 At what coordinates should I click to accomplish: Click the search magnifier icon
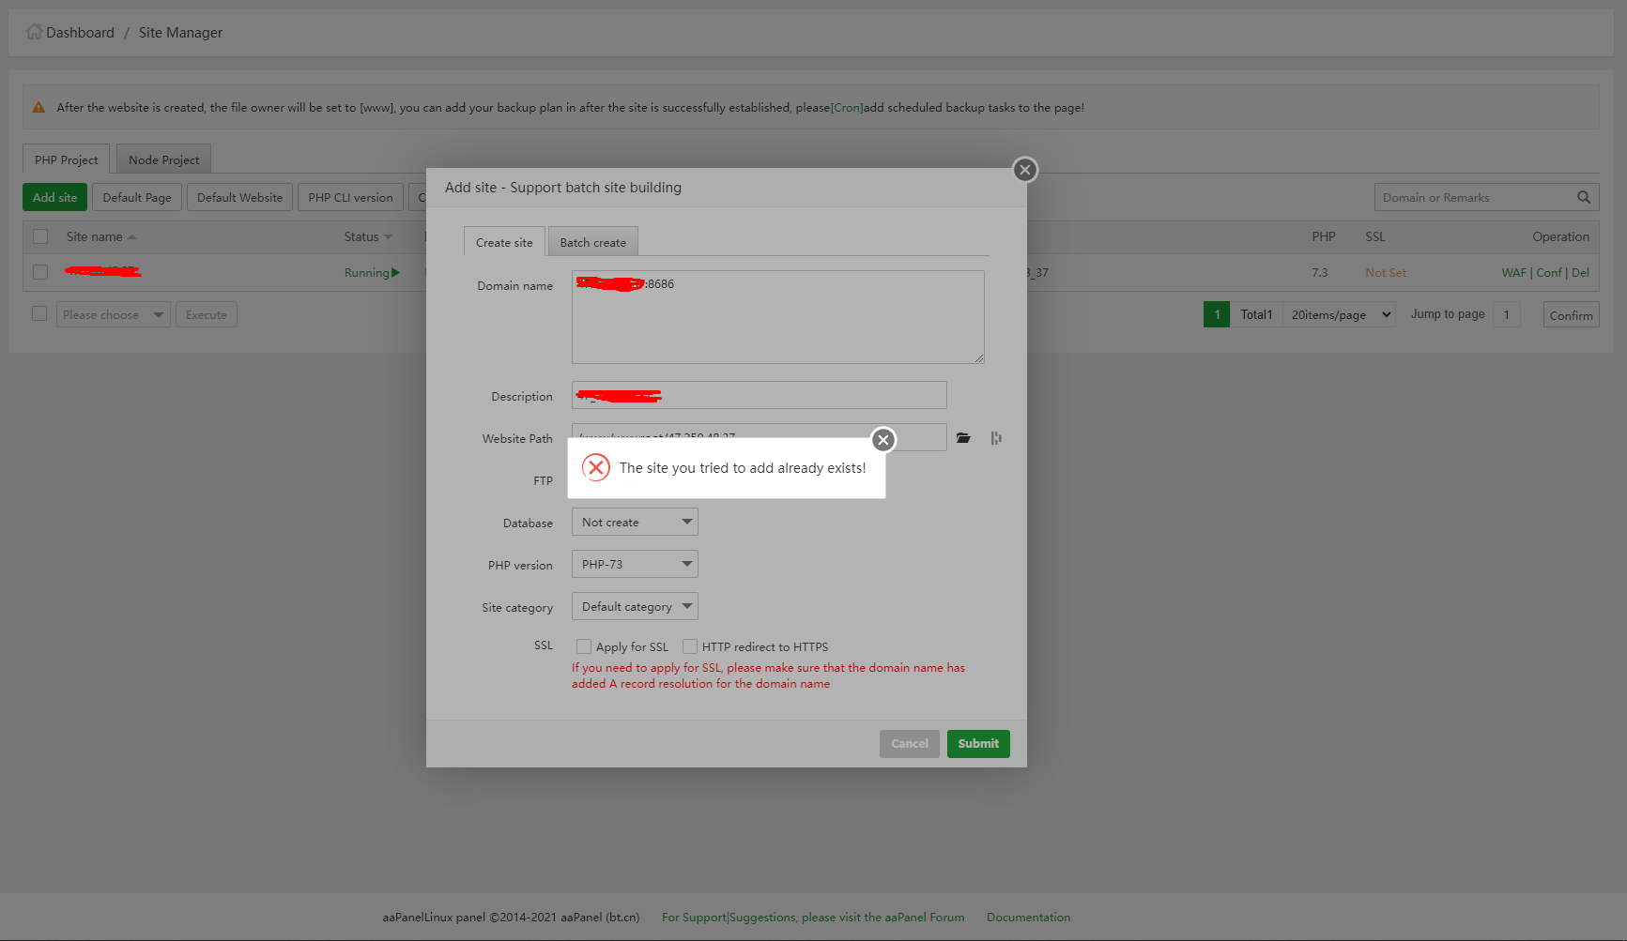click(1583, 197)
